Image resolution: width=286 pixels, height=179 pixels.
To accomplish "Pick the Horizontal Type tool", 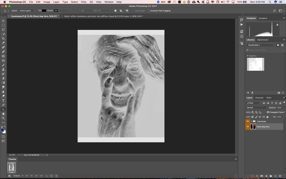I will (3, 100).
